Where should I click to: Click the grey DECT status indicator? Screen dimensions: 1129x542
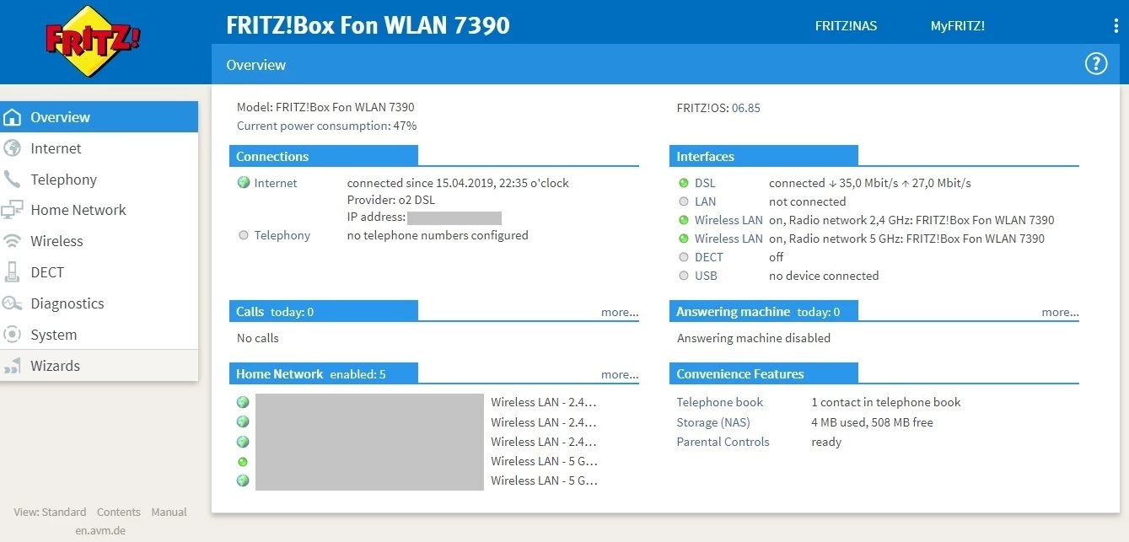(684, 257)
